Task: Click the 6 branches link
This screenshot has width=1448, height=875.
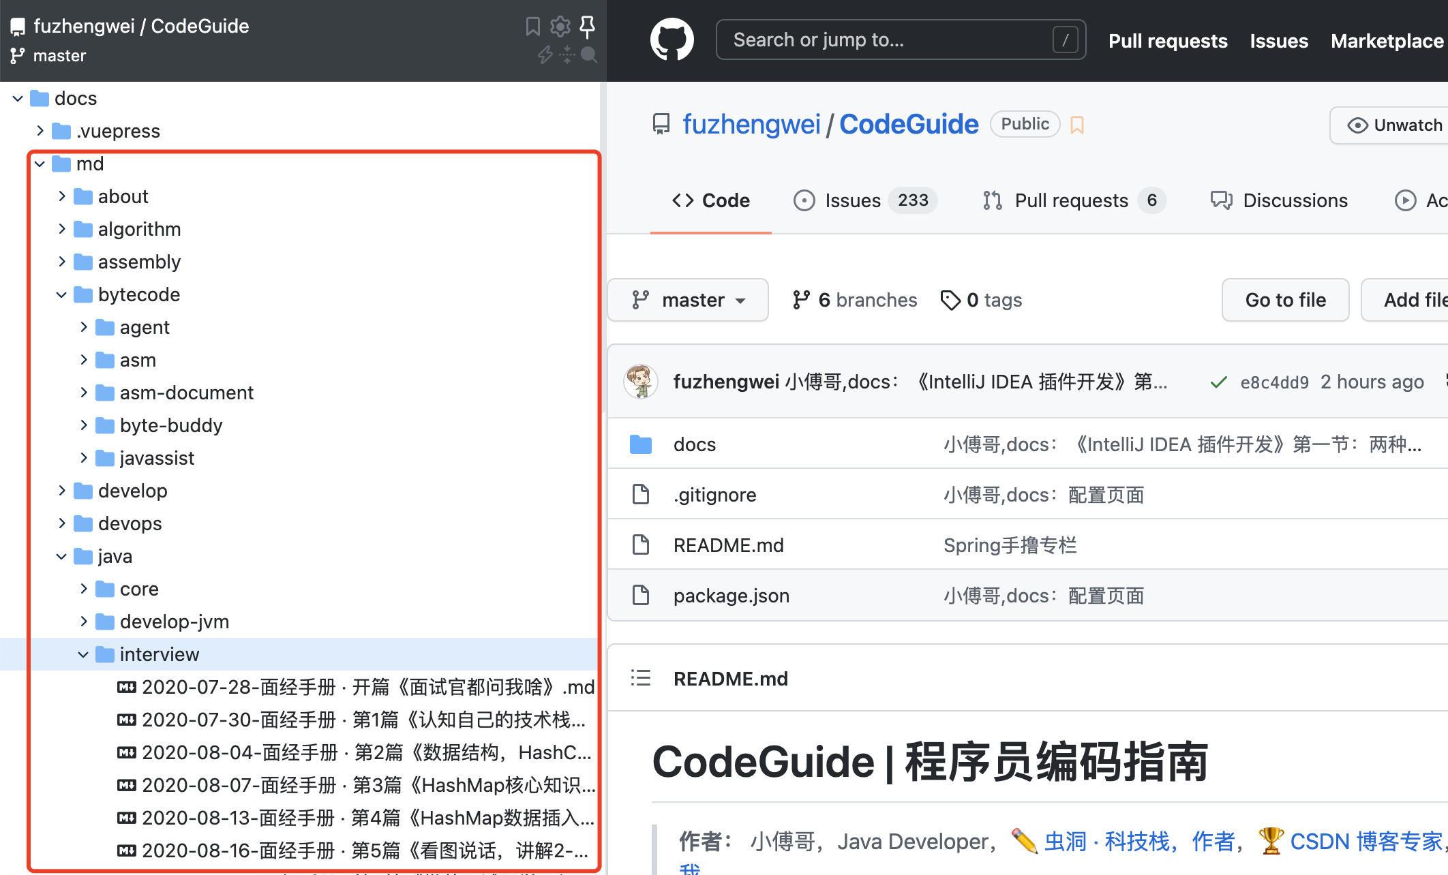Action: point(855,300)
